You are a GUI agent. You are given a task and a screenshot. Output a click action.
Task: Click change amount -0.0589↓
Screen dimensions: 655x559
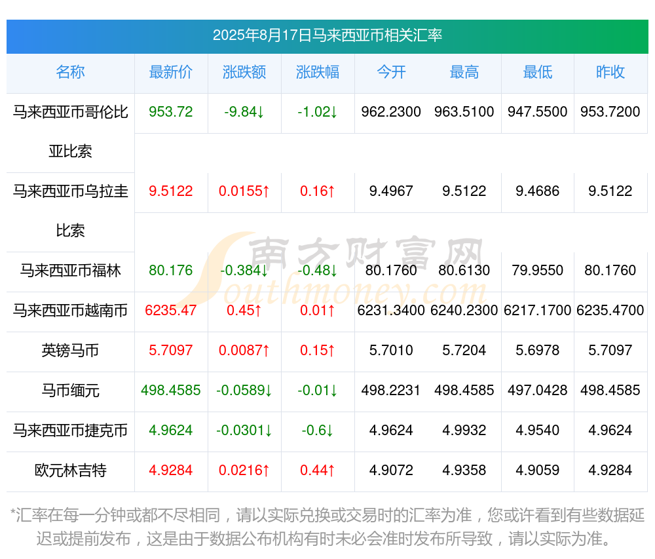(244, 390)
